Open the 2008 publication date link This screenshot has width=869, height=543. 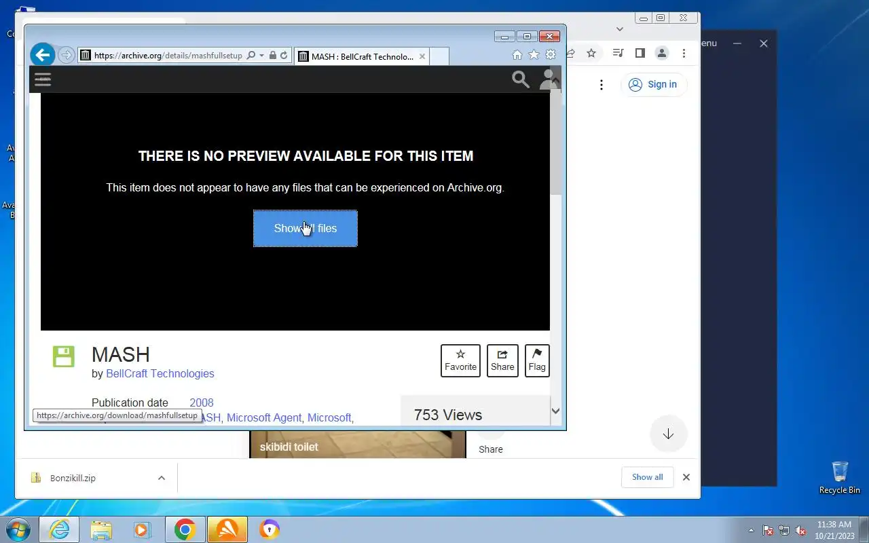click(x=202, y=402)
